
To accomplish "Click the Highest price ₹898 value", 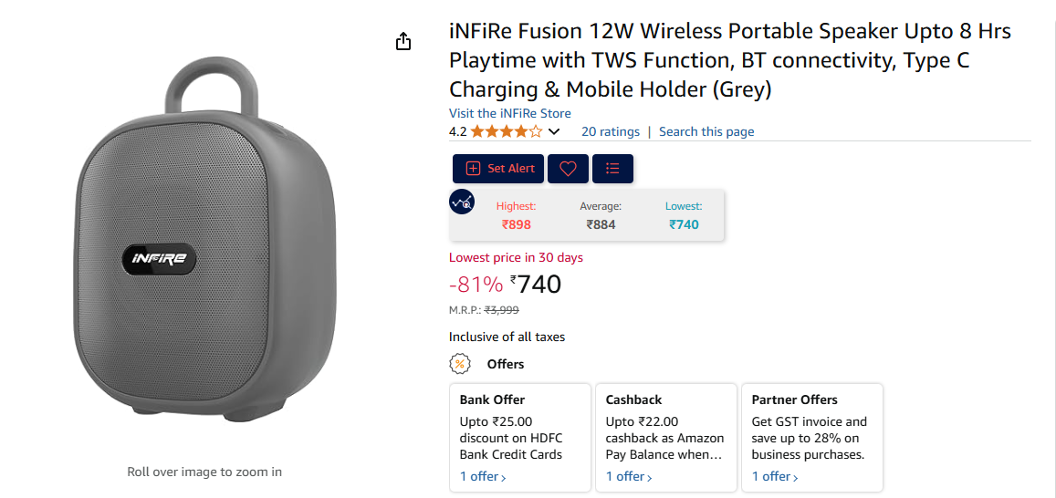I will coord(516,224).
